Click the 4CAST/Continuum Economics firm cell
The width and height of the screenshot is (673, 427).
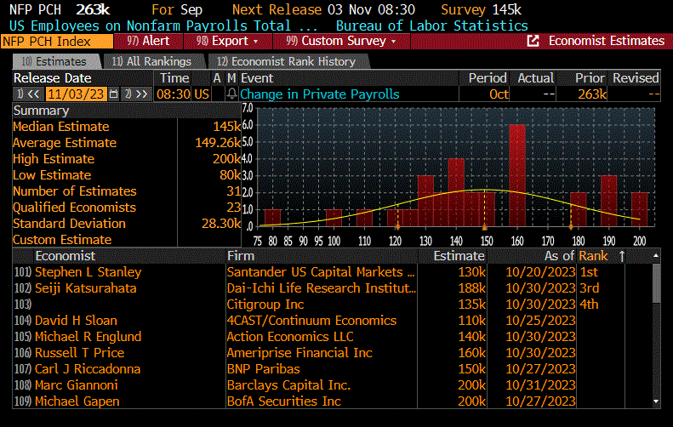coord(311,321)
